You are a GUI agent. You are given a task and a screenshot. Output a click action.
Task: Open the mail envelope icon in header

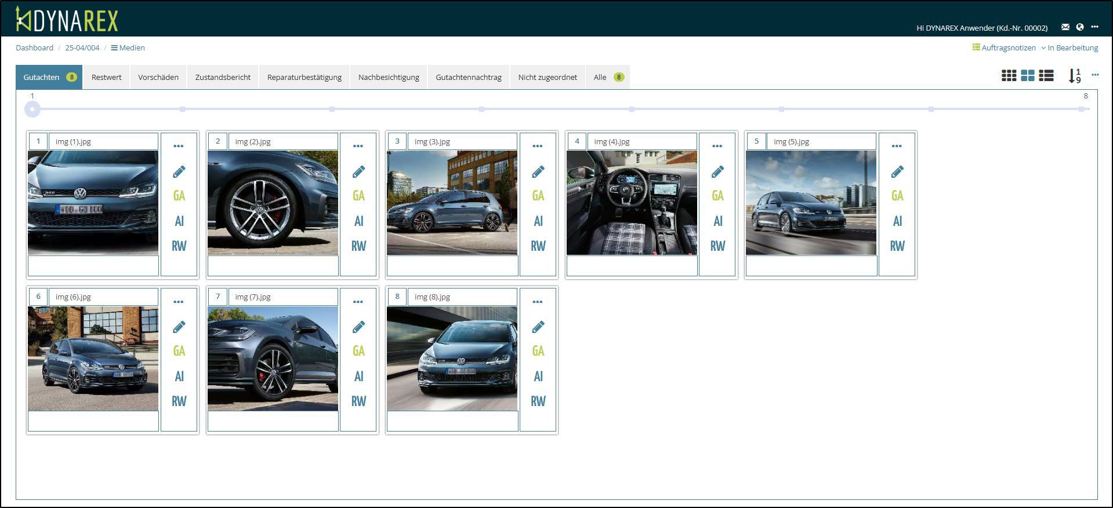[1065, 27]
